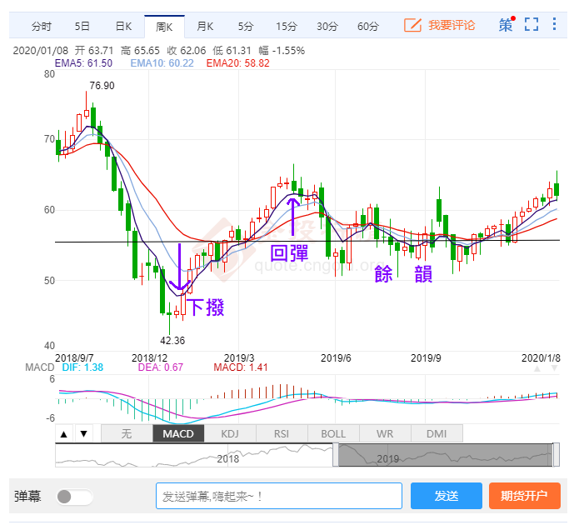Image resolution: width=574 pixels, height=530 pixels.
Task: Click the 我要评论 comment link
Action: point(452,25)
